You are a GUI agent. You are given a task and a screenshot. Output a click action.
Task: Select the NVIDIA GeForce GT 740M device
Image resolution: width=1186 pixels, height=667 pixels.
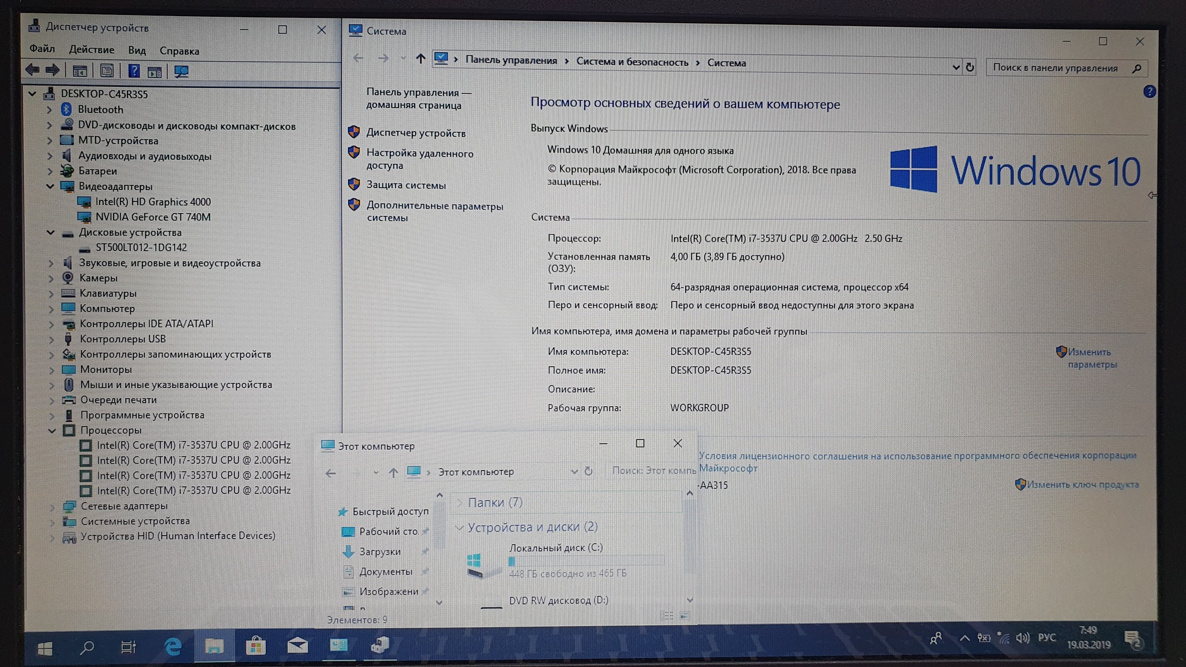pos(152,217)
